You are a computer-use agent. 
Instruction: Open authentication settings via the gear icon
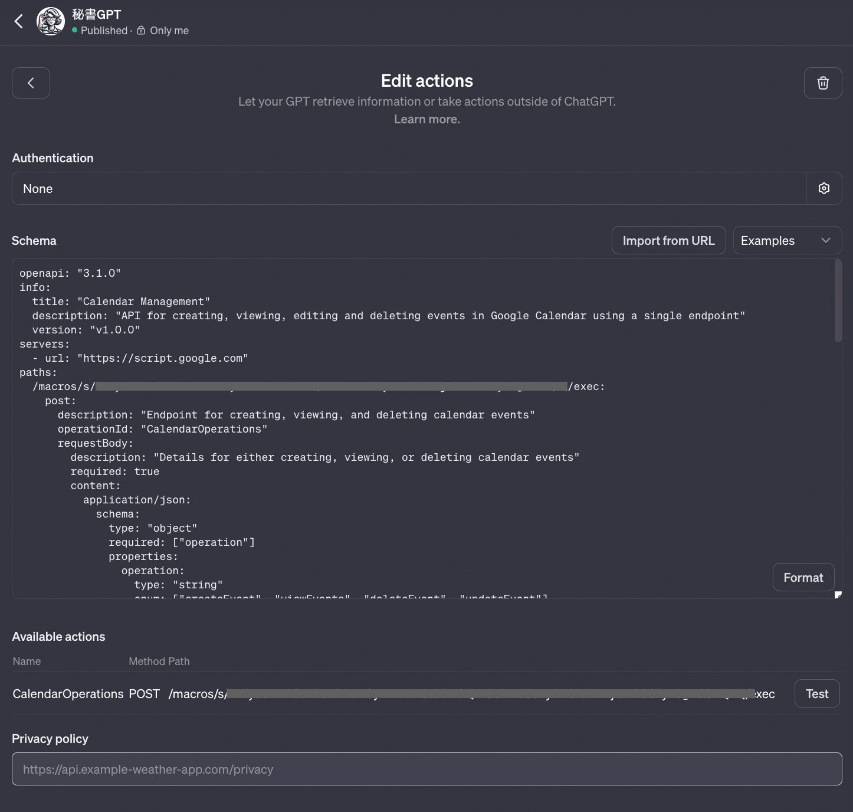point(824,188)
